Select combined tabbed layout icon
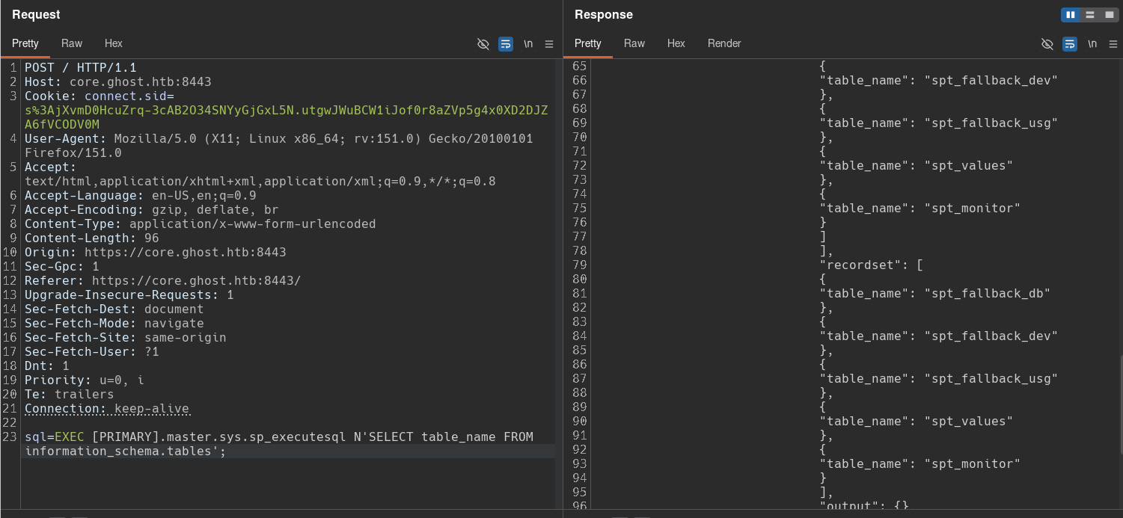Image resolution: width=1123 pixels, height=518 pixels. pos(1110,15)
